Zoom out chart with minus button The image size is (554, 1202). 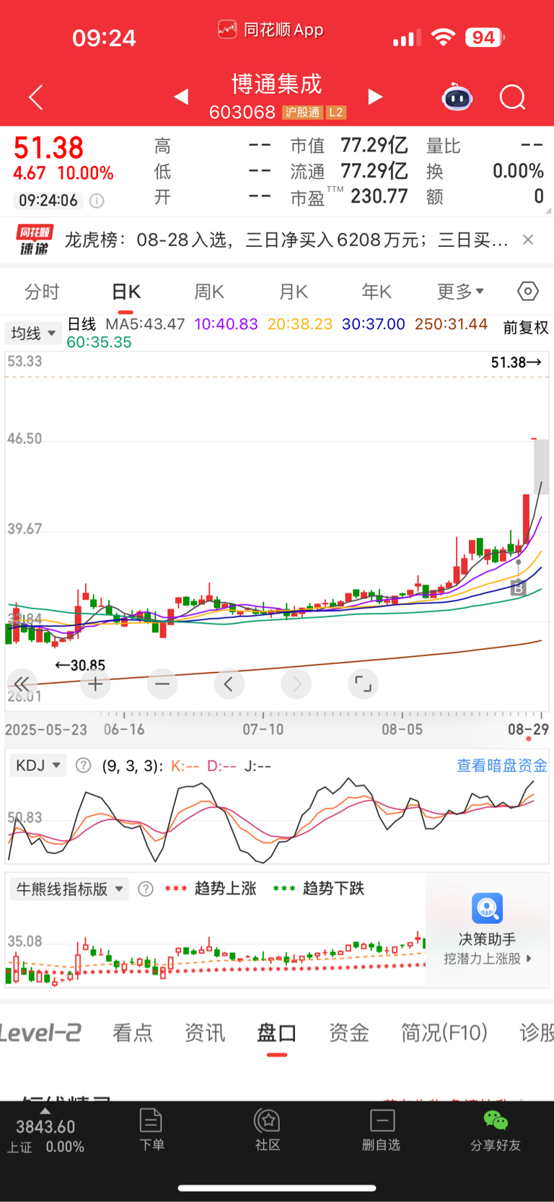162,684
